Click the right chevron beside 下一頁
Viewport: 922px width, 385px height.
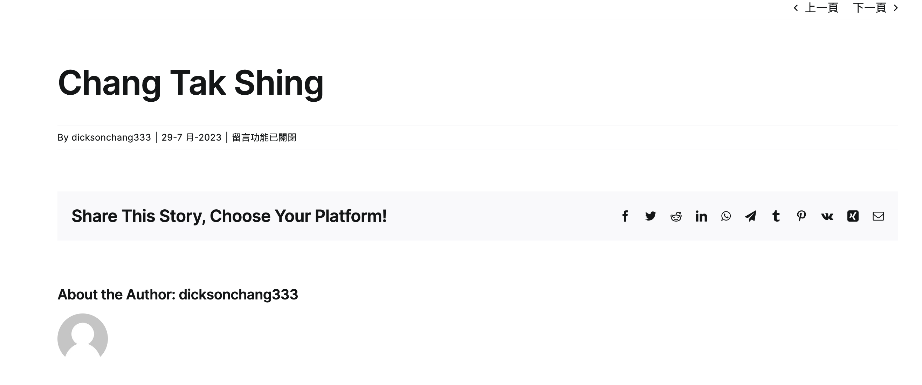click(x=896, y=7)
